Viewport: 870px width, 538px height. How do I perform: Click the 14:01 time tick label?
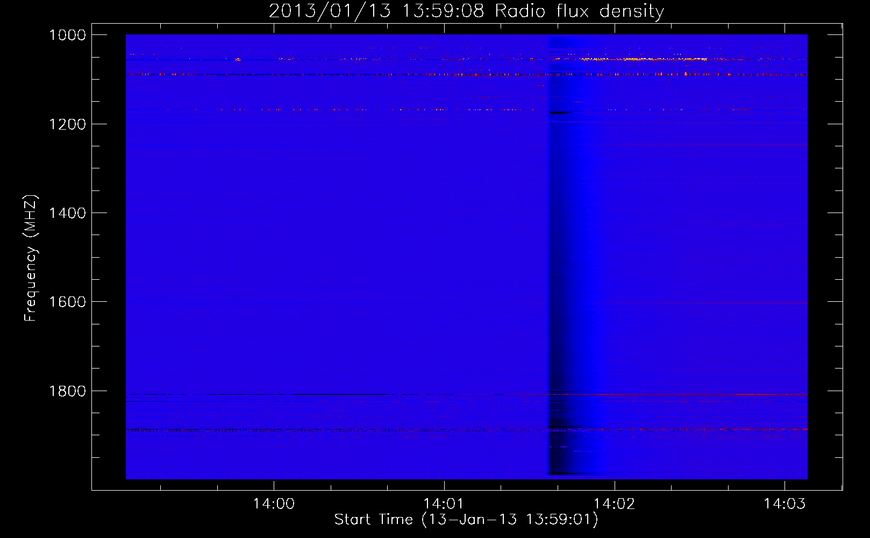point(444,504)
